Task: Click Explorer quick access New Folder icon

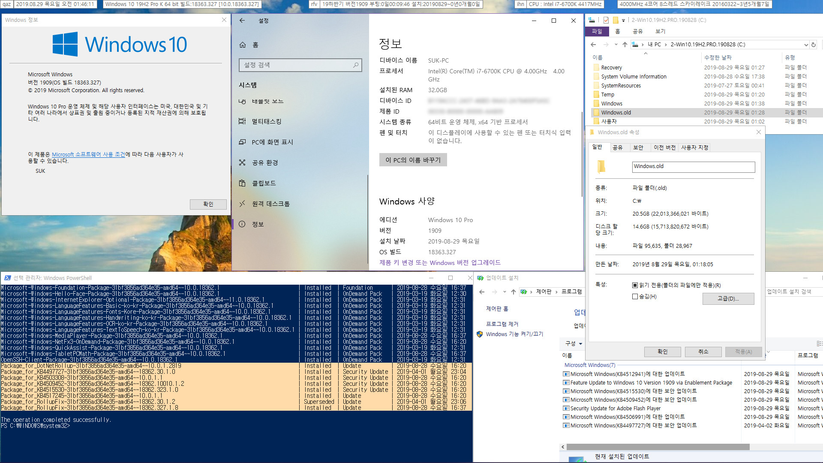Action: coord(616,20)
